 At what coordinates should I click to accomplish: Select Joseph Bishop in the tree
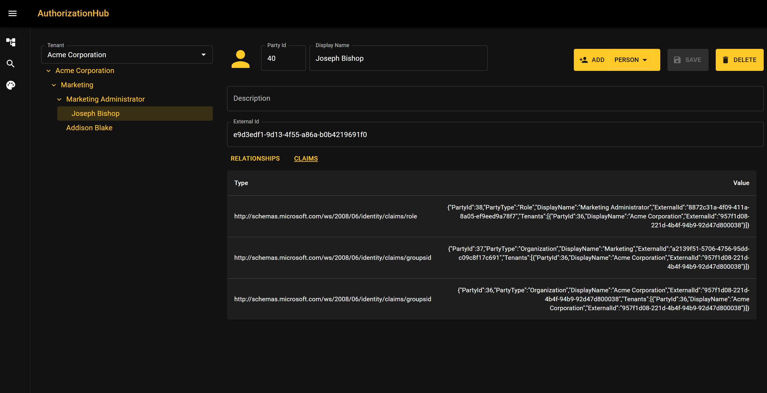[x=135, y=114]
